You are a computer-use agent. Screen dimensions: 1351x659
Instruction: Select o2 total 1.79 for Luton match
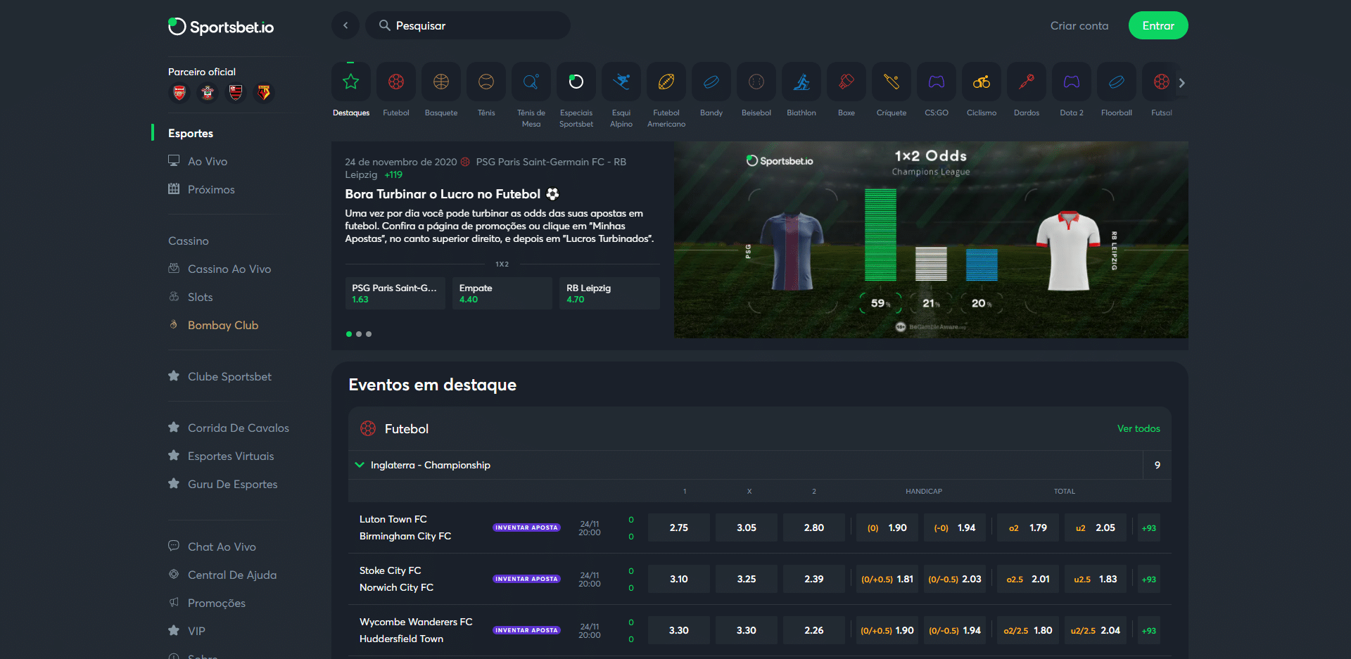1028,527
